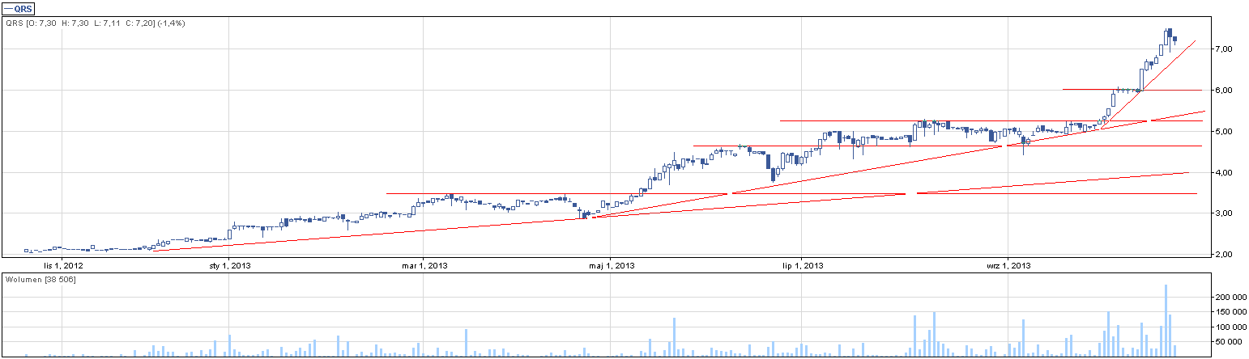Click the 50 000 volume axis label
This screenshot has width=1249, height=359.
click(1230, 343)
